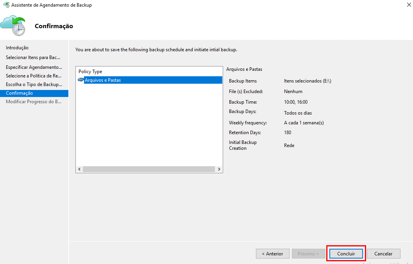Image resolution: width=413 pixels, height=264 pixels.
Task: Click the Backup Items label
Action: (243, 81)
